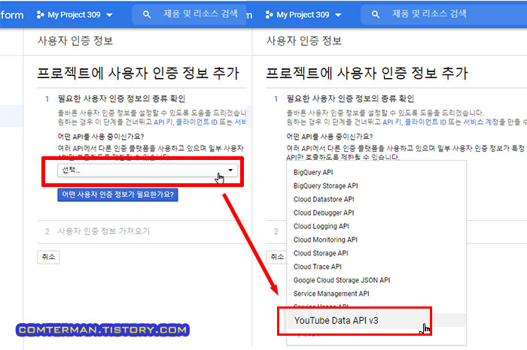Screen dimensions: 527x350
Task: Select Cloud Trace API entry
Action: (x=376, y=267)
